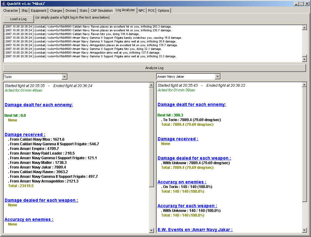Click the QuickFit Java icon in title bar
The image size is (311, 237).
pyautogui.click(x=4, y=3)
